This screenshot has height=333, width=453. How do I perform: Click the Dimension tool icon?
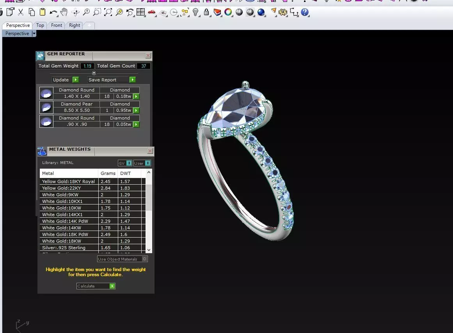[294, 12]
